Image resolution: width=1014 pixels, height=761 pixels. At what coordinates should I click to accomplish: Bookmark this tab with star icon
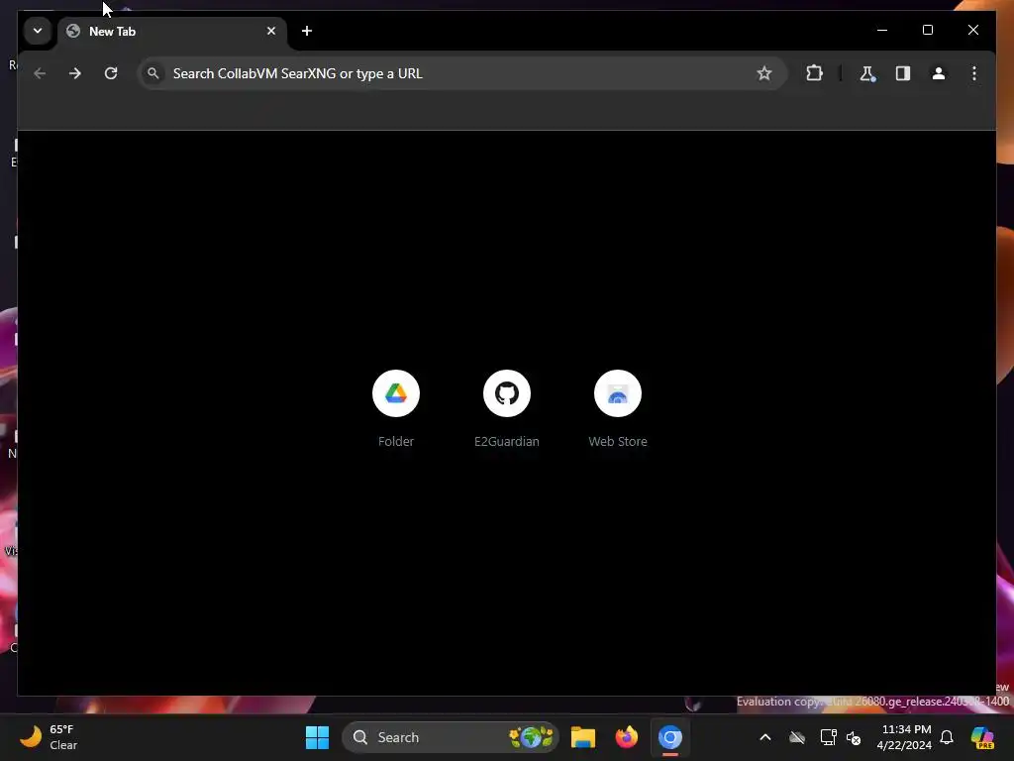pos(764,73)
